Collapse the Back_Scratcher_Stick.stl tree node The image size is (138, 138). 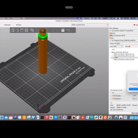[x=111, y=52]
